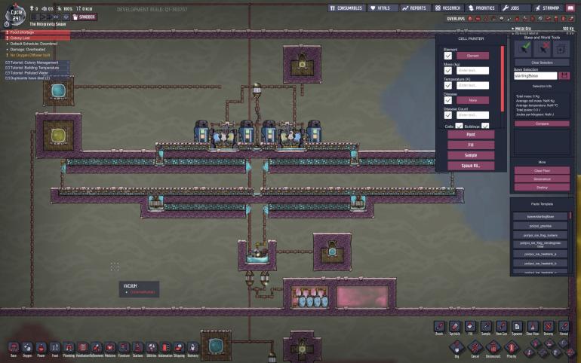
Task: Open the Power build category
Action: 41,349
